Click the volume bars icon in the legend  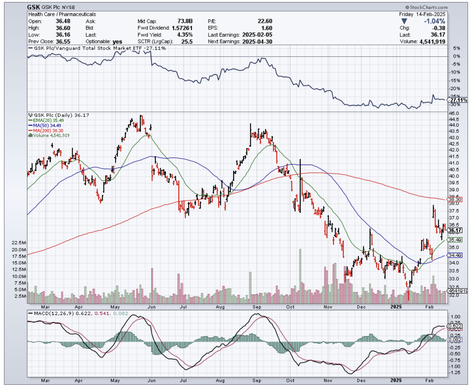(x=29, y=135)
